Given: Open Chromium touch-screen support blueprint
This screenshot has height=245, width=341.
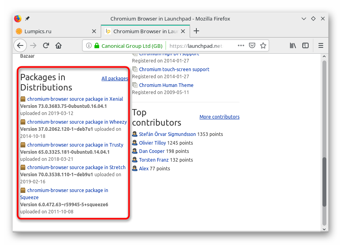Looking at the screenshot, I should click(174, 70).
